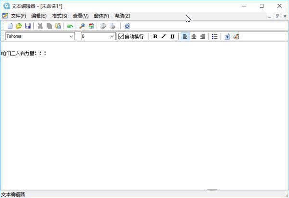Align text to the left
Viewport: 289px width, 198px height.
point(185,36)
